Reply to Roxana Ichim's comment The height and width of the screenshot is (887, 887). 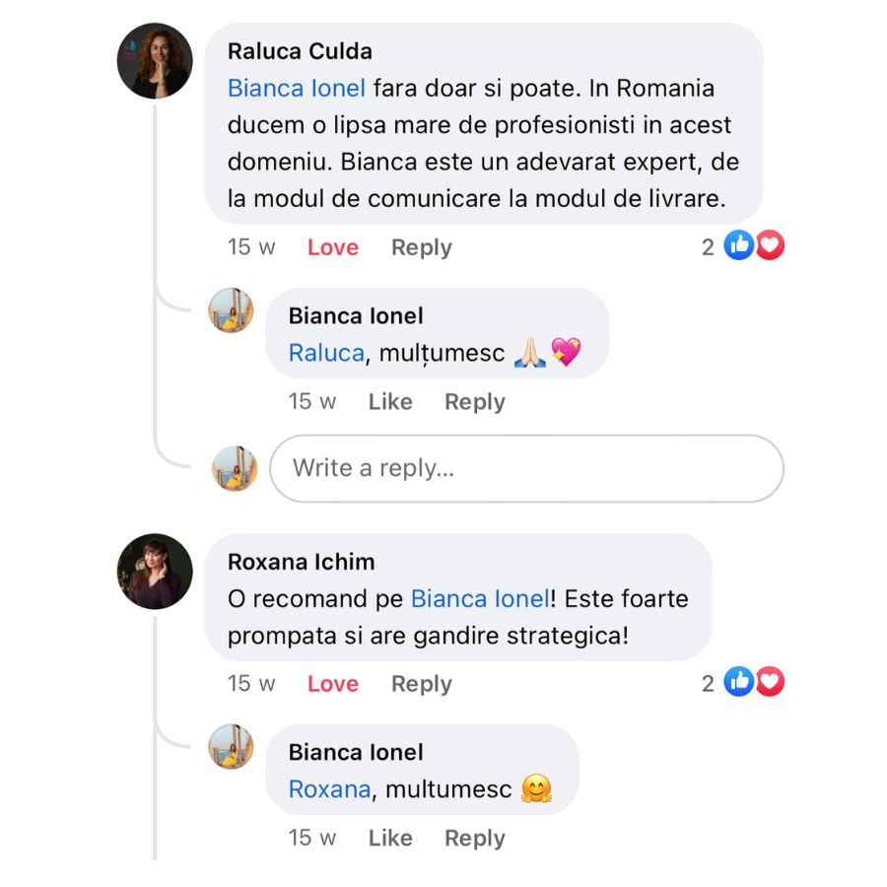pyautogui.click(x=421, y=684)
